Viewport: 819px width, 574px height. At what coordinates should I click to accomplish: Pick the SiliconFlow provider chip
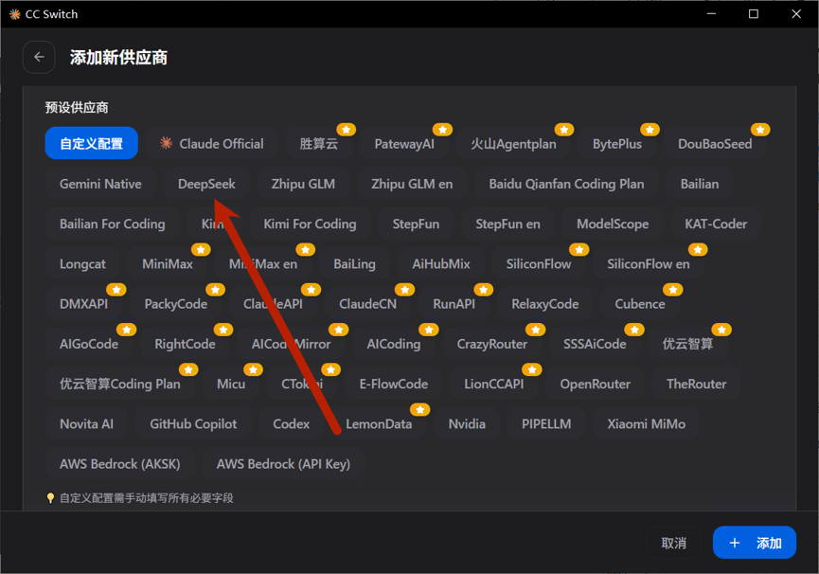pos(539,263)
